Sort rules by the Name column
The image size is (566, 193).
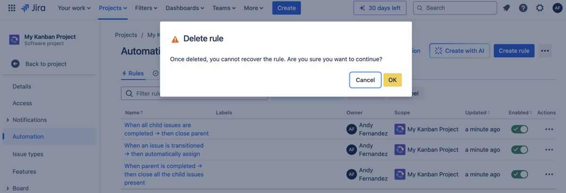(x=134, y=113)
